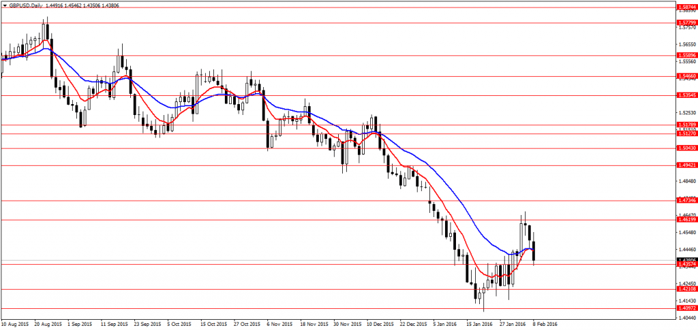
Task: Click the 15 Jan 2016 date label
Action: (x=480, y=325)
